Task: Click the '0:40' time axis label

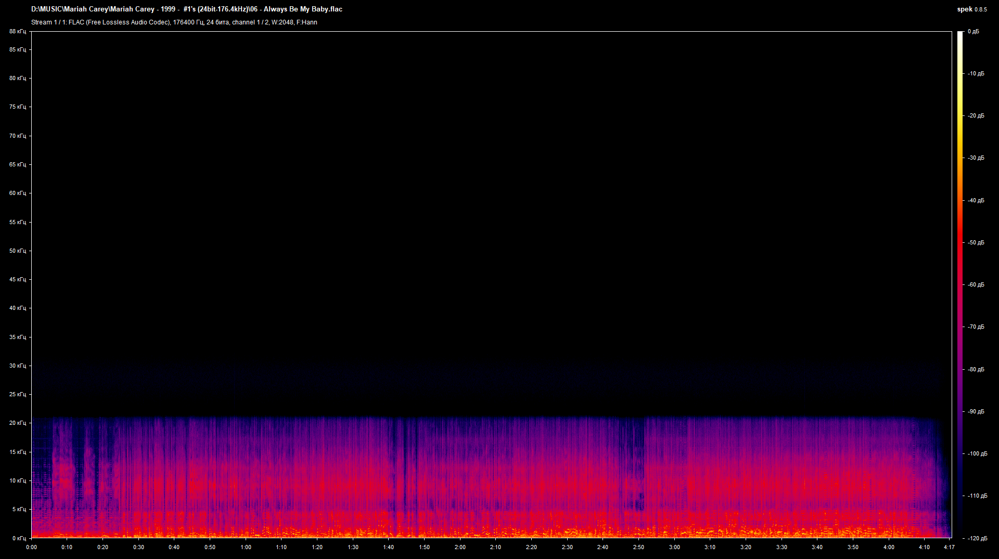Action: (x=174, y=547)
